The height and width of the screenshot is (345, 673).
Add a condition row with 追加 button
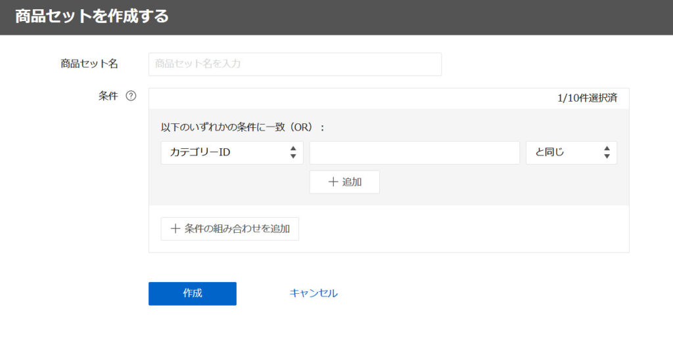(344, 182)
